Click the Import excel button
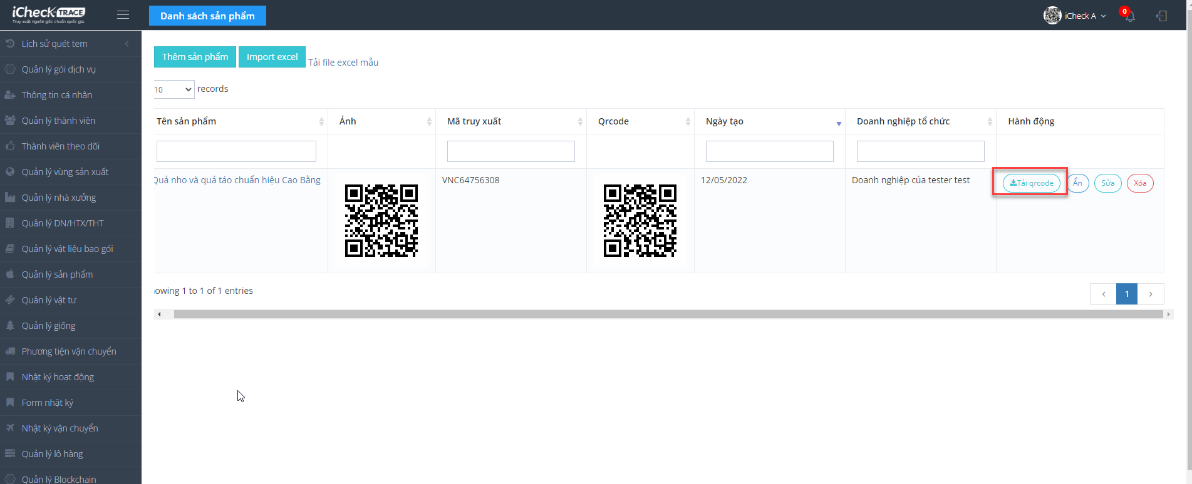This screenshot has height=484, width=1192. 272,57
